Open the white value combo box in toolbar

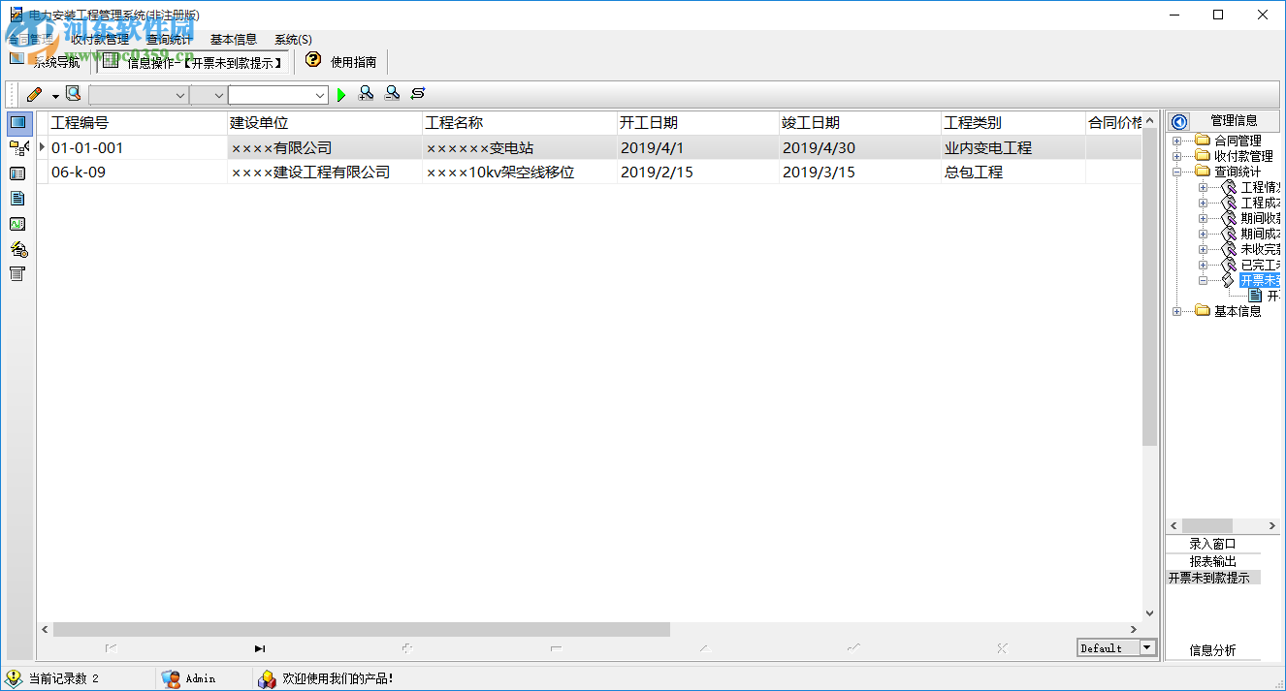[278, 95]
